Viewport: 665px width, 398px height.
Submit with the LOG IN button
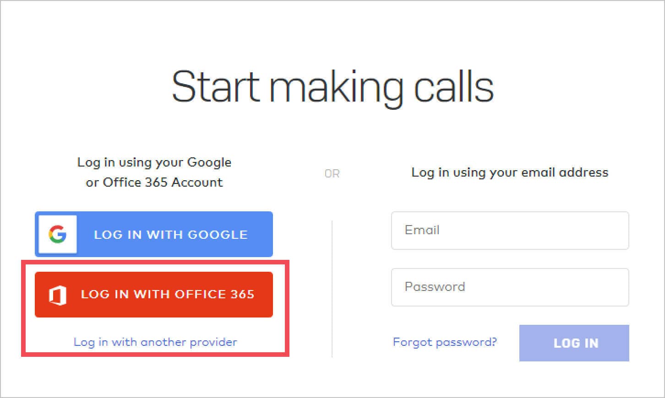(574, 343)
